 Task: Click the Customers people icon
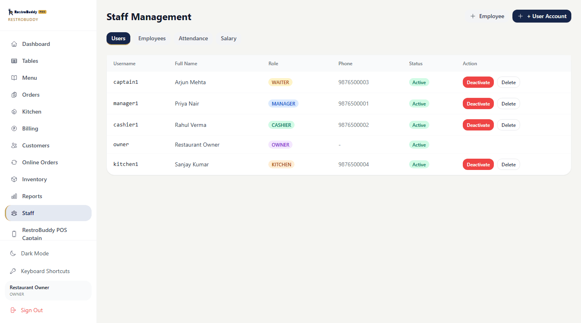point(14,145)
